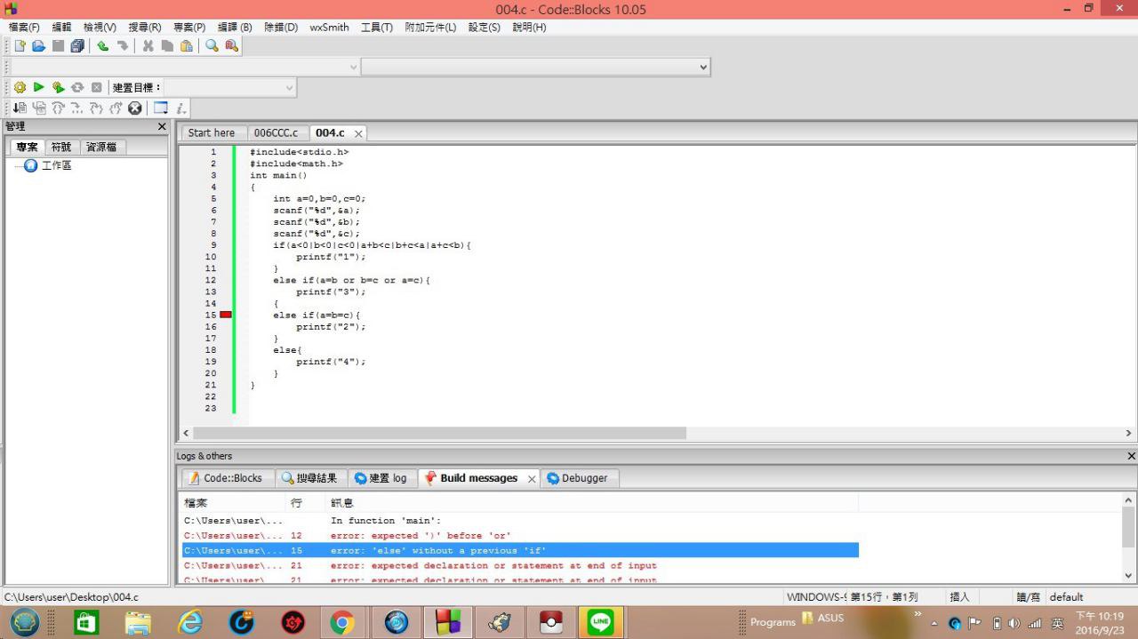
Task: Click the Debug/Continue icon in debugger toolbar
Action: (x=18, y=108)
